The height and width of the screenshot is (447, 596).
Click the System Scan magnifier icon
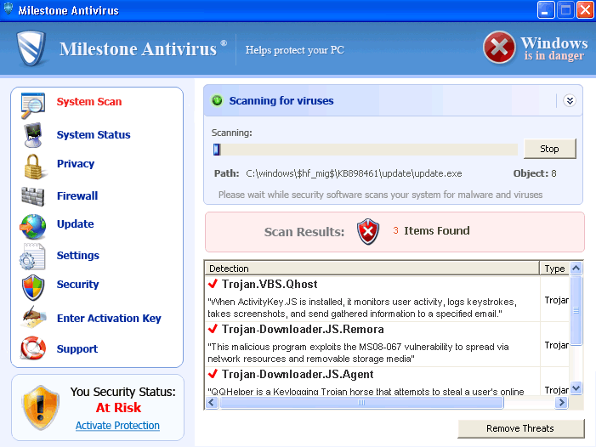click(32, 103)
